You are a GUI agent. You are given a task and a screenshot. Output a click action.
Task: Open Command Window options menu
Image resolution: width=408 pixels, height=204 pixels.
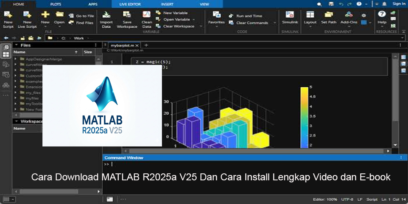[x=401, y=157]
